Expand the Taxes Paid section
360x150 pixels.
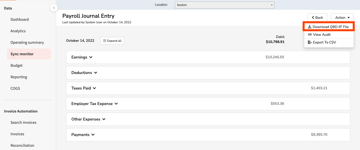point(84,88)
